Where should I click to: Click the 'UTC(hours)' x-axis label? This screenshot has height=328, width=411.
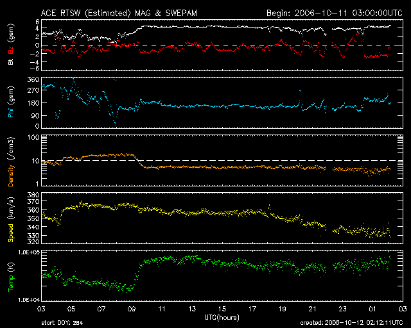(x=222, y=318)
